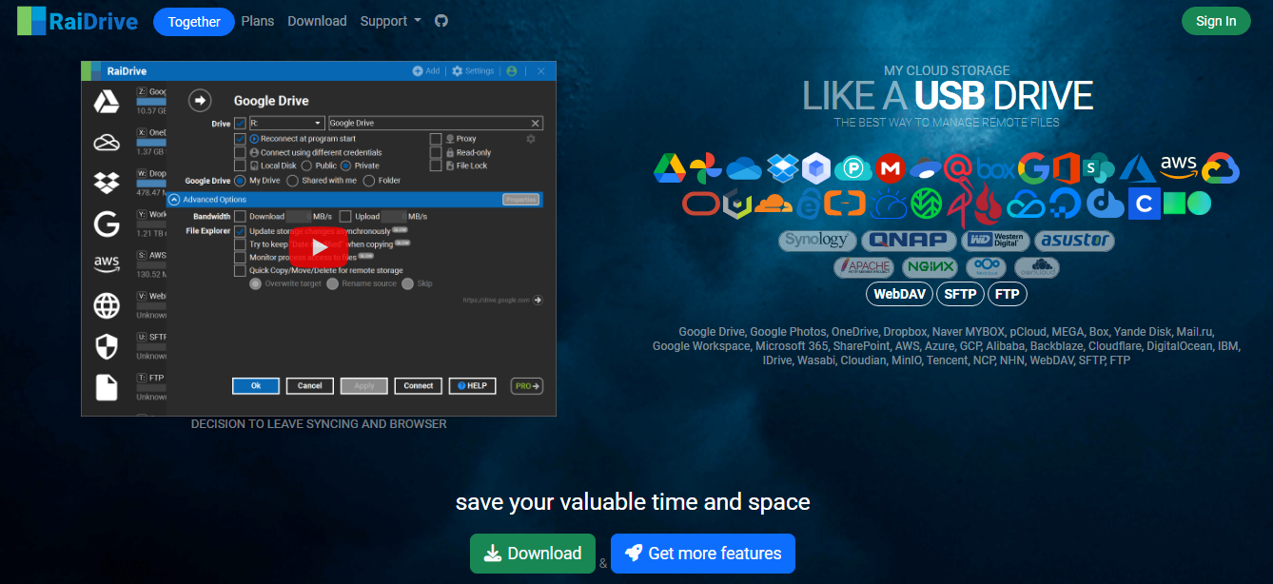The width and height of the screenshot is (1273, 584).
Task: Click the Connect button in the video dialog
Action: tap(419, 386)
